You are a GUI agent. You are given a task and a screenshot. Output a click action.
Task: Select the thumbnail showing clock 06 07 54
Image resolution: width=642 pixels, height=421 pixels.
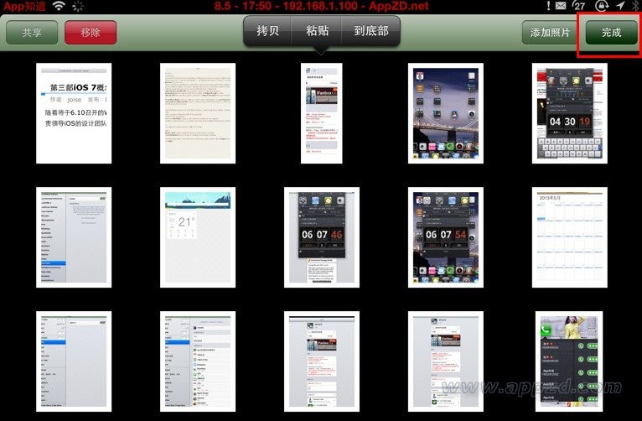(x=446, y=237)
